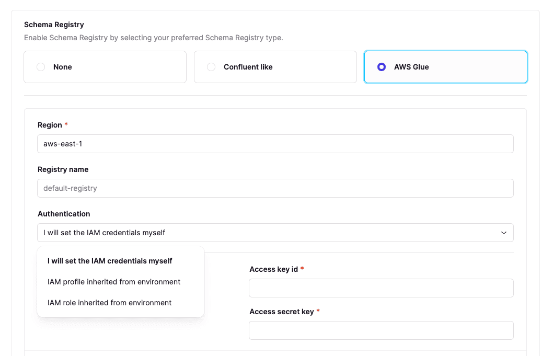Click the Region input containing aws-east-1

point(275,144)
